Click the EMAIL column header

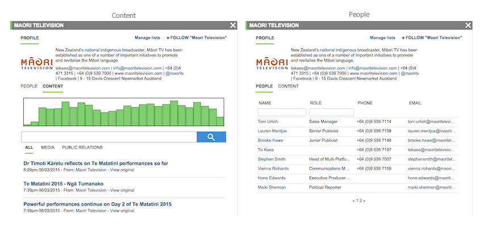tap(415, 103)
